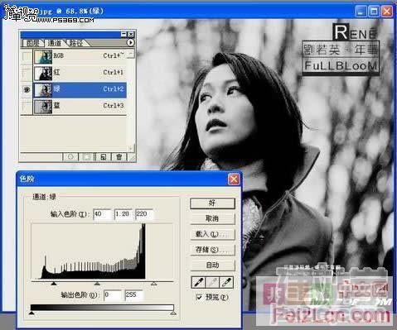397x330 pixels.
Task: Select the black point eyedropper in Levels
Action: tap(198, 282)
